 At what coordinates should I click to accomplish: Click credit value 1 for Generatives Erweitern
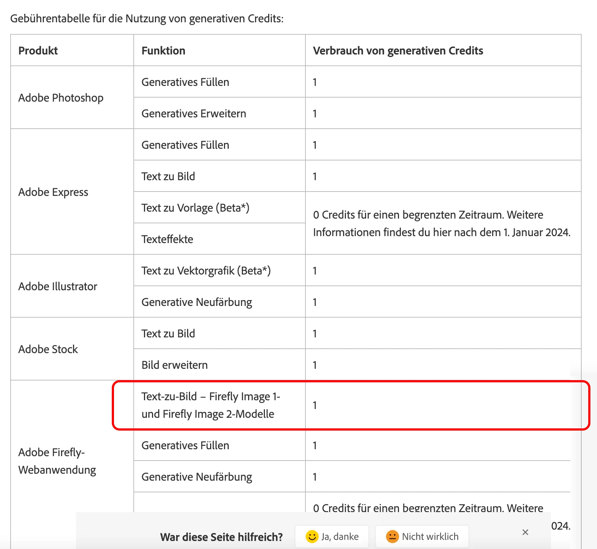[x=315, y=113]
